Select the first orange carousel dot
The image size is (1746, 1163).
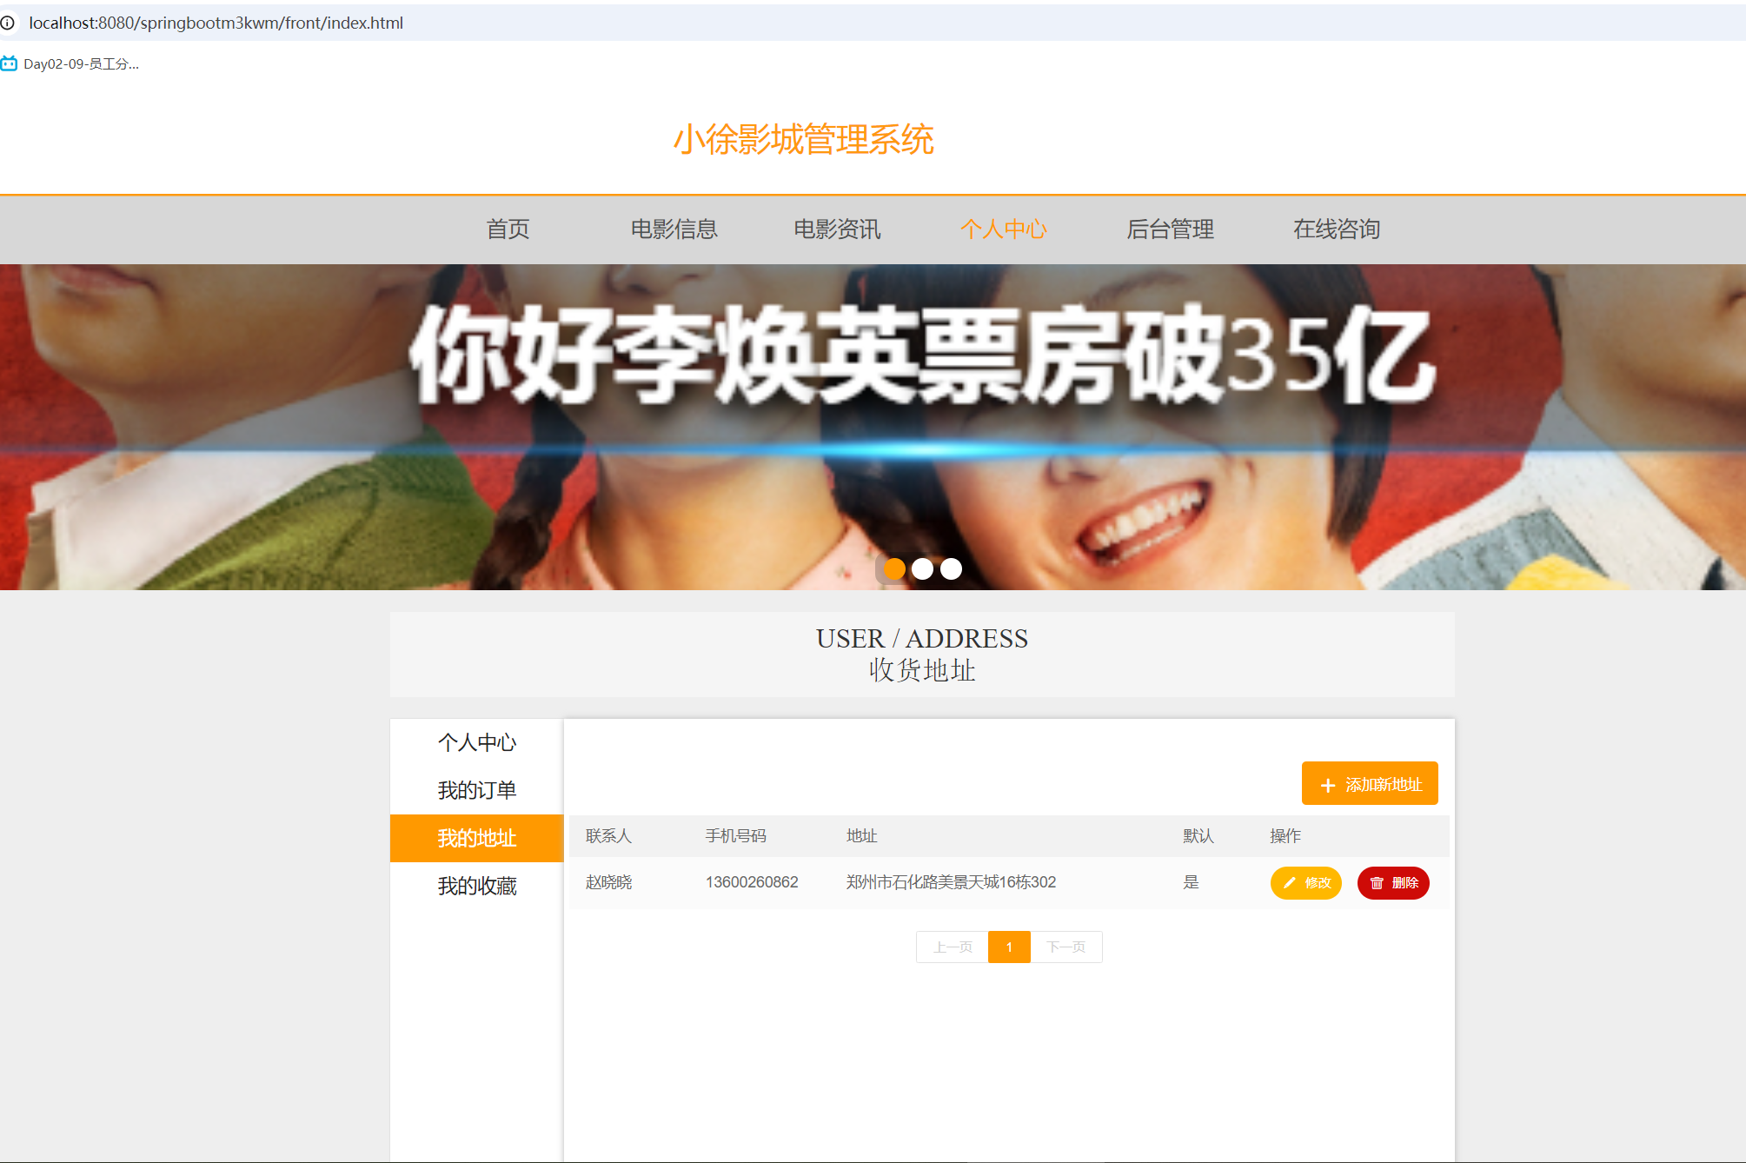point(894,568)
